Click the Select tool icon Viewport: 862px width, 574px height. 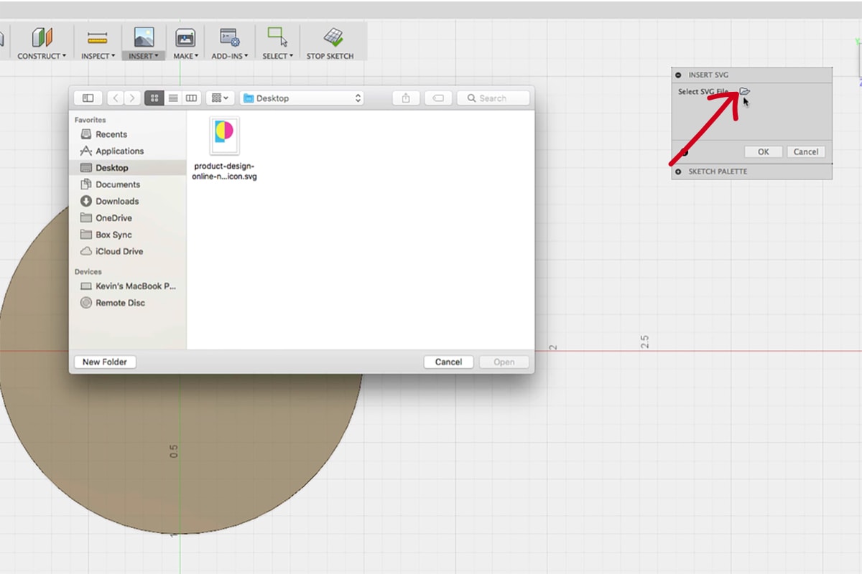point(277,37)
